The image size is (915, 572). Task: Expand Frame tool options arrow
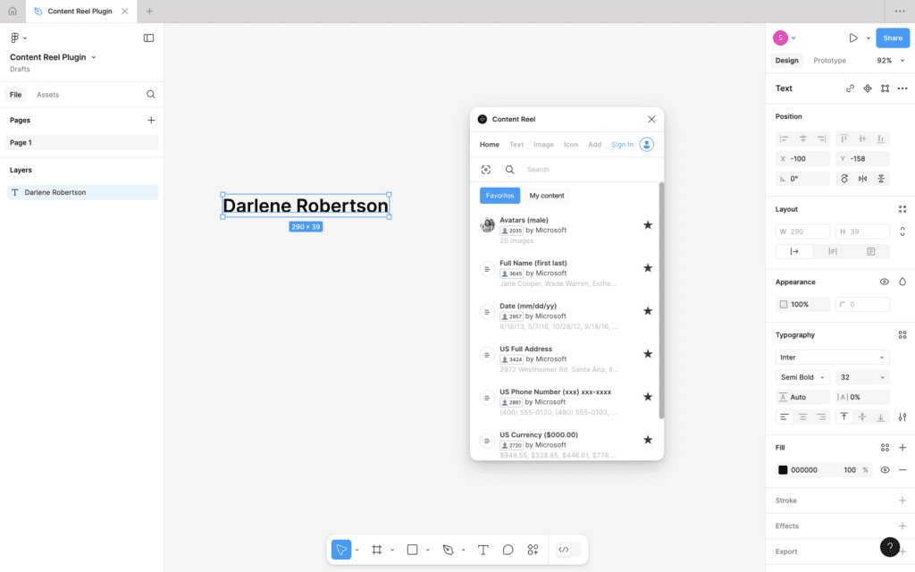point(392,550)
